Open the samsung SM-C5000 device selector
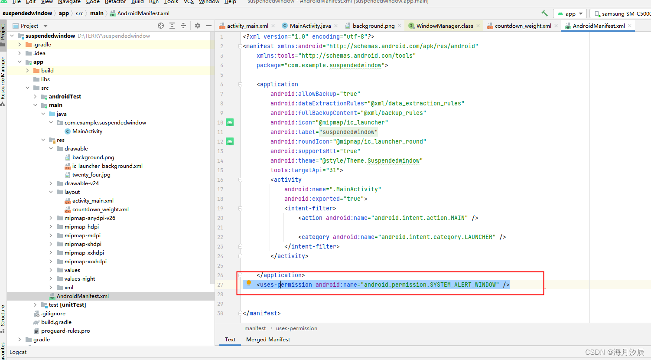 point(621,13)
